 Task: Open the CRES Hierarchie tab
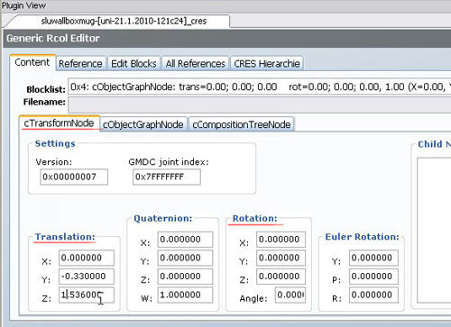pyautogui.click(x=267, y=64)
